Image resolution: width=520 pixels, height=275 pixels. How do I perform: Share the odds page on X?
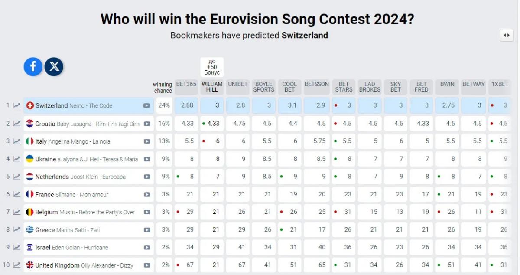[x=54, y=67]
